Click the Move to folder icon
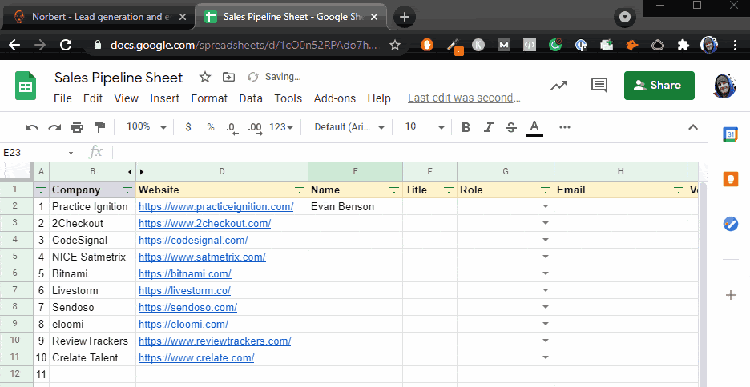750x387 pixels. 228,77
